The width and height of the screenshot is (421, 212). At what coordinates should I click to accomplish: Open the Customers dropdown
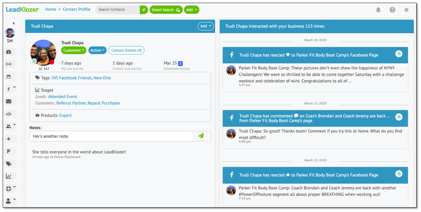point(73,50)
